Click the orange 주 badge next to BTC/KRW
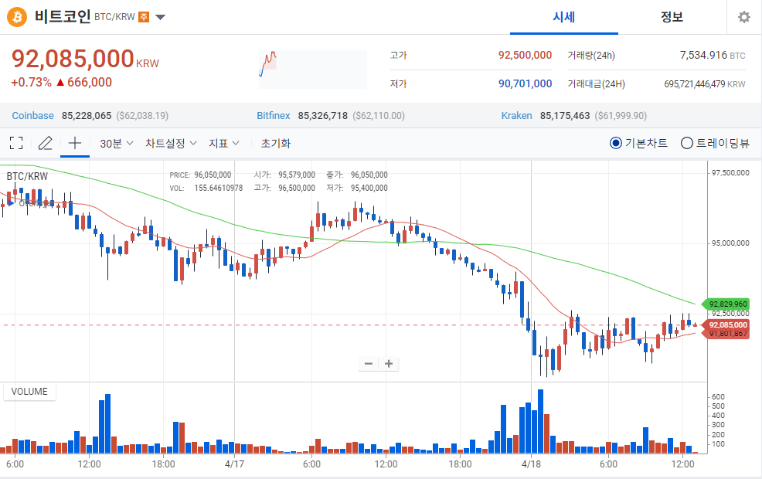762x479 pixels. pyautogui.click(x=144, y=17)
